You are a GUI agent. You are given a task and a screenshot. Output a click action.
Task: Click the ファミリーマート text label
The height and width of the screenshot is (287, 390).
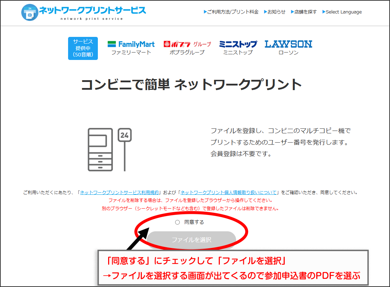(x=131, y=53)
